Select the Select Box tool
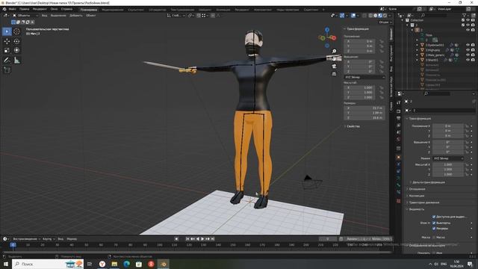Viewport: 478px width, 269px height. click(7, 31)
